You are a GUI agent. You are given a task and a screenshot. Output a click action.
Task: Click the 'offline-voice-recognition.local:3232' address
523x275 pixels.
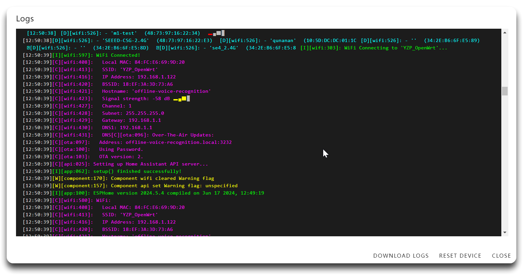pos(179,142)
